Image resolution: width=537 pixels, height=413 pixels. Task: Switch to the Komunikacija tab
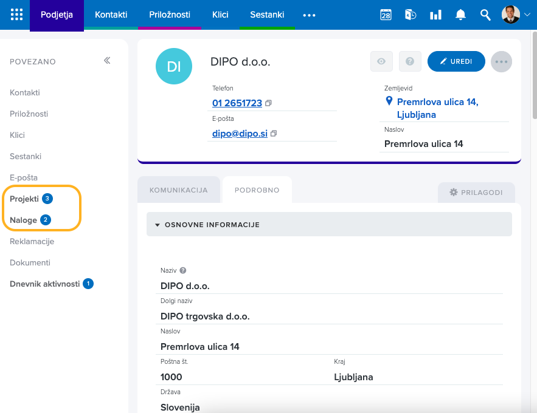pos(179,190)
